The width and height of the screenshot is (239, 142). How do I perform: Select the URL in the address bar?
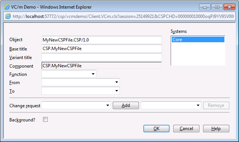123,16
